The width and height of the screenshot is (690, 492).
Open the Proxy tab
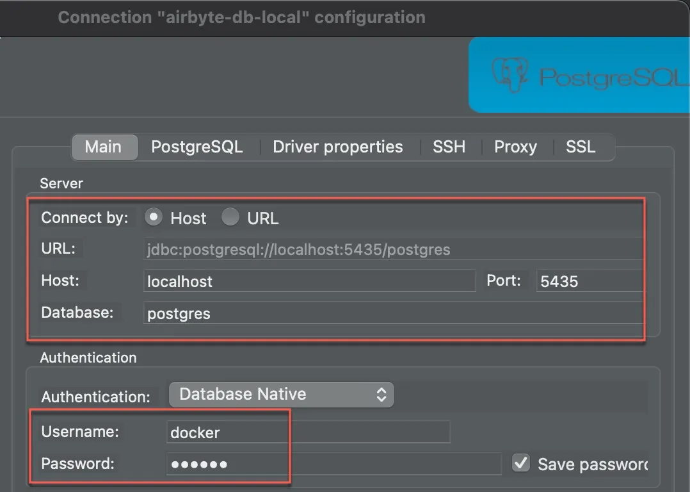click(x=515, y=147)
